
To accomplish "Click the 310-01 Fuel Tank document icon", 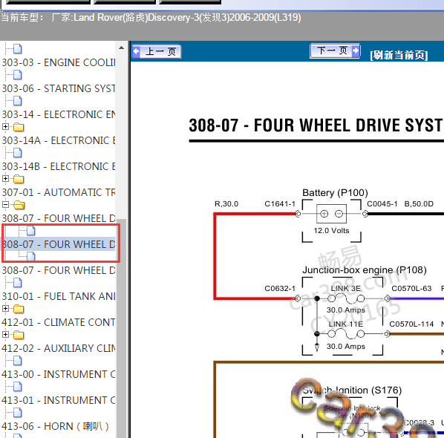I will pyautogui.click(x=18, y=283).
